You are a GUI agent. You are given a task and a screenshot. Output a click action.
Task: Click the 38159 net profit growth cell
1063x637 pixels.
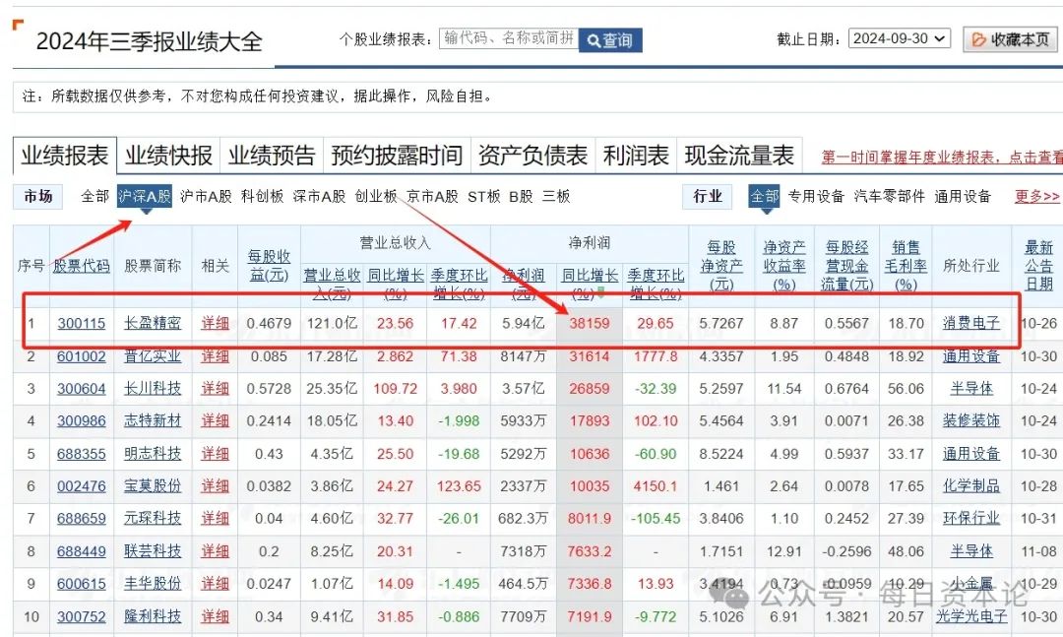click(590, 324)
